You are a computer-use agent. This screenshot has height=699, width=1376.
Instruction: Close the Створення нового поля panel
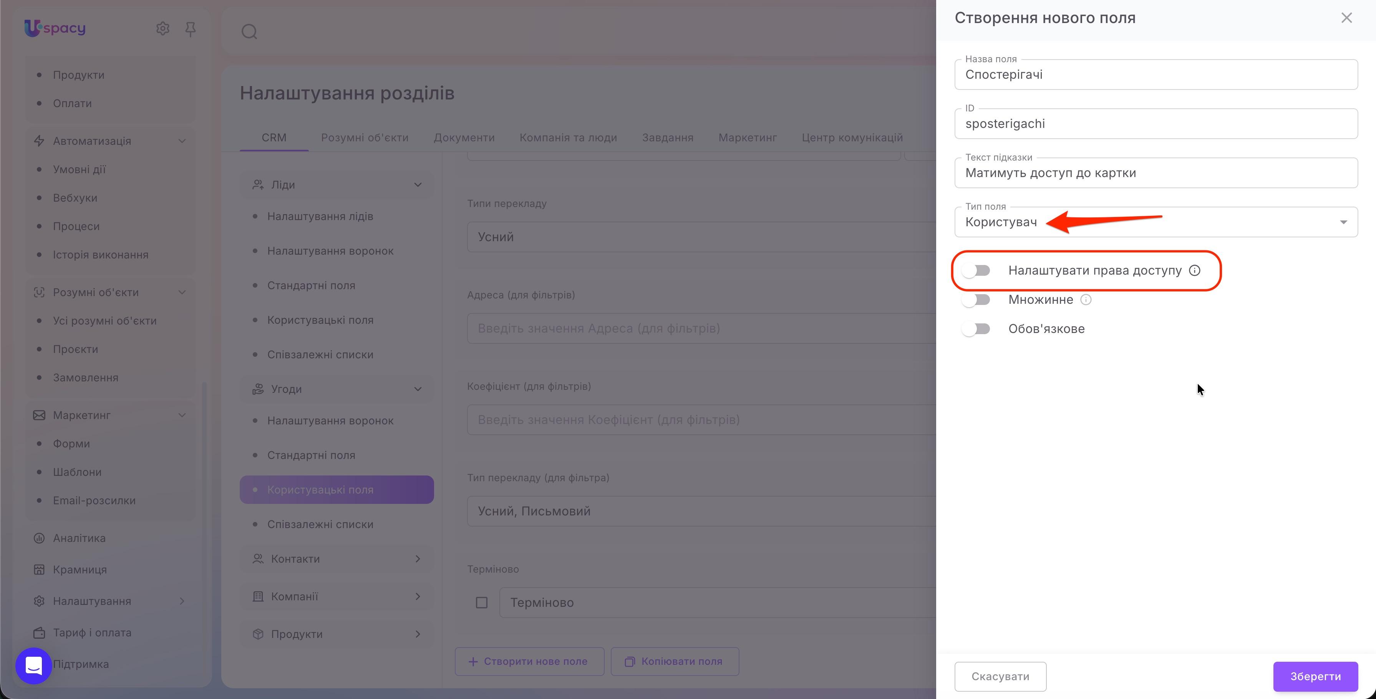(1346, 18)
